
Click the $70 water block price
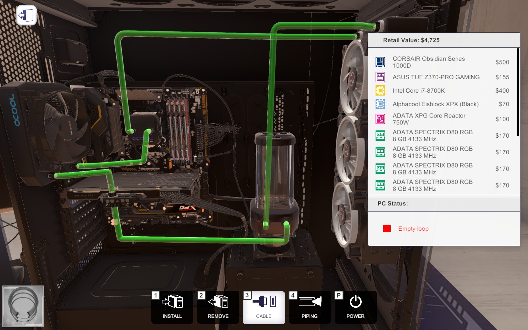point(504,104)
